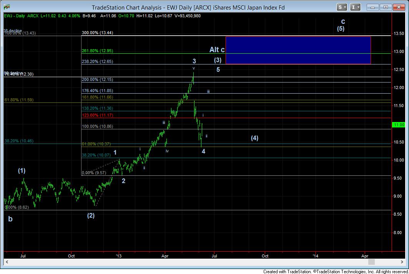Select the '300.00% (13.44)' Fibonacci label

click(x=97, y=33)
